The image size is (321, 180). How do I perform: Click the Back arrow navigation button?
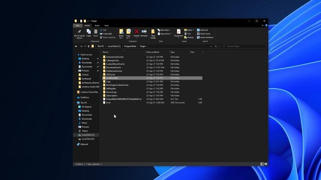(76, 46)
